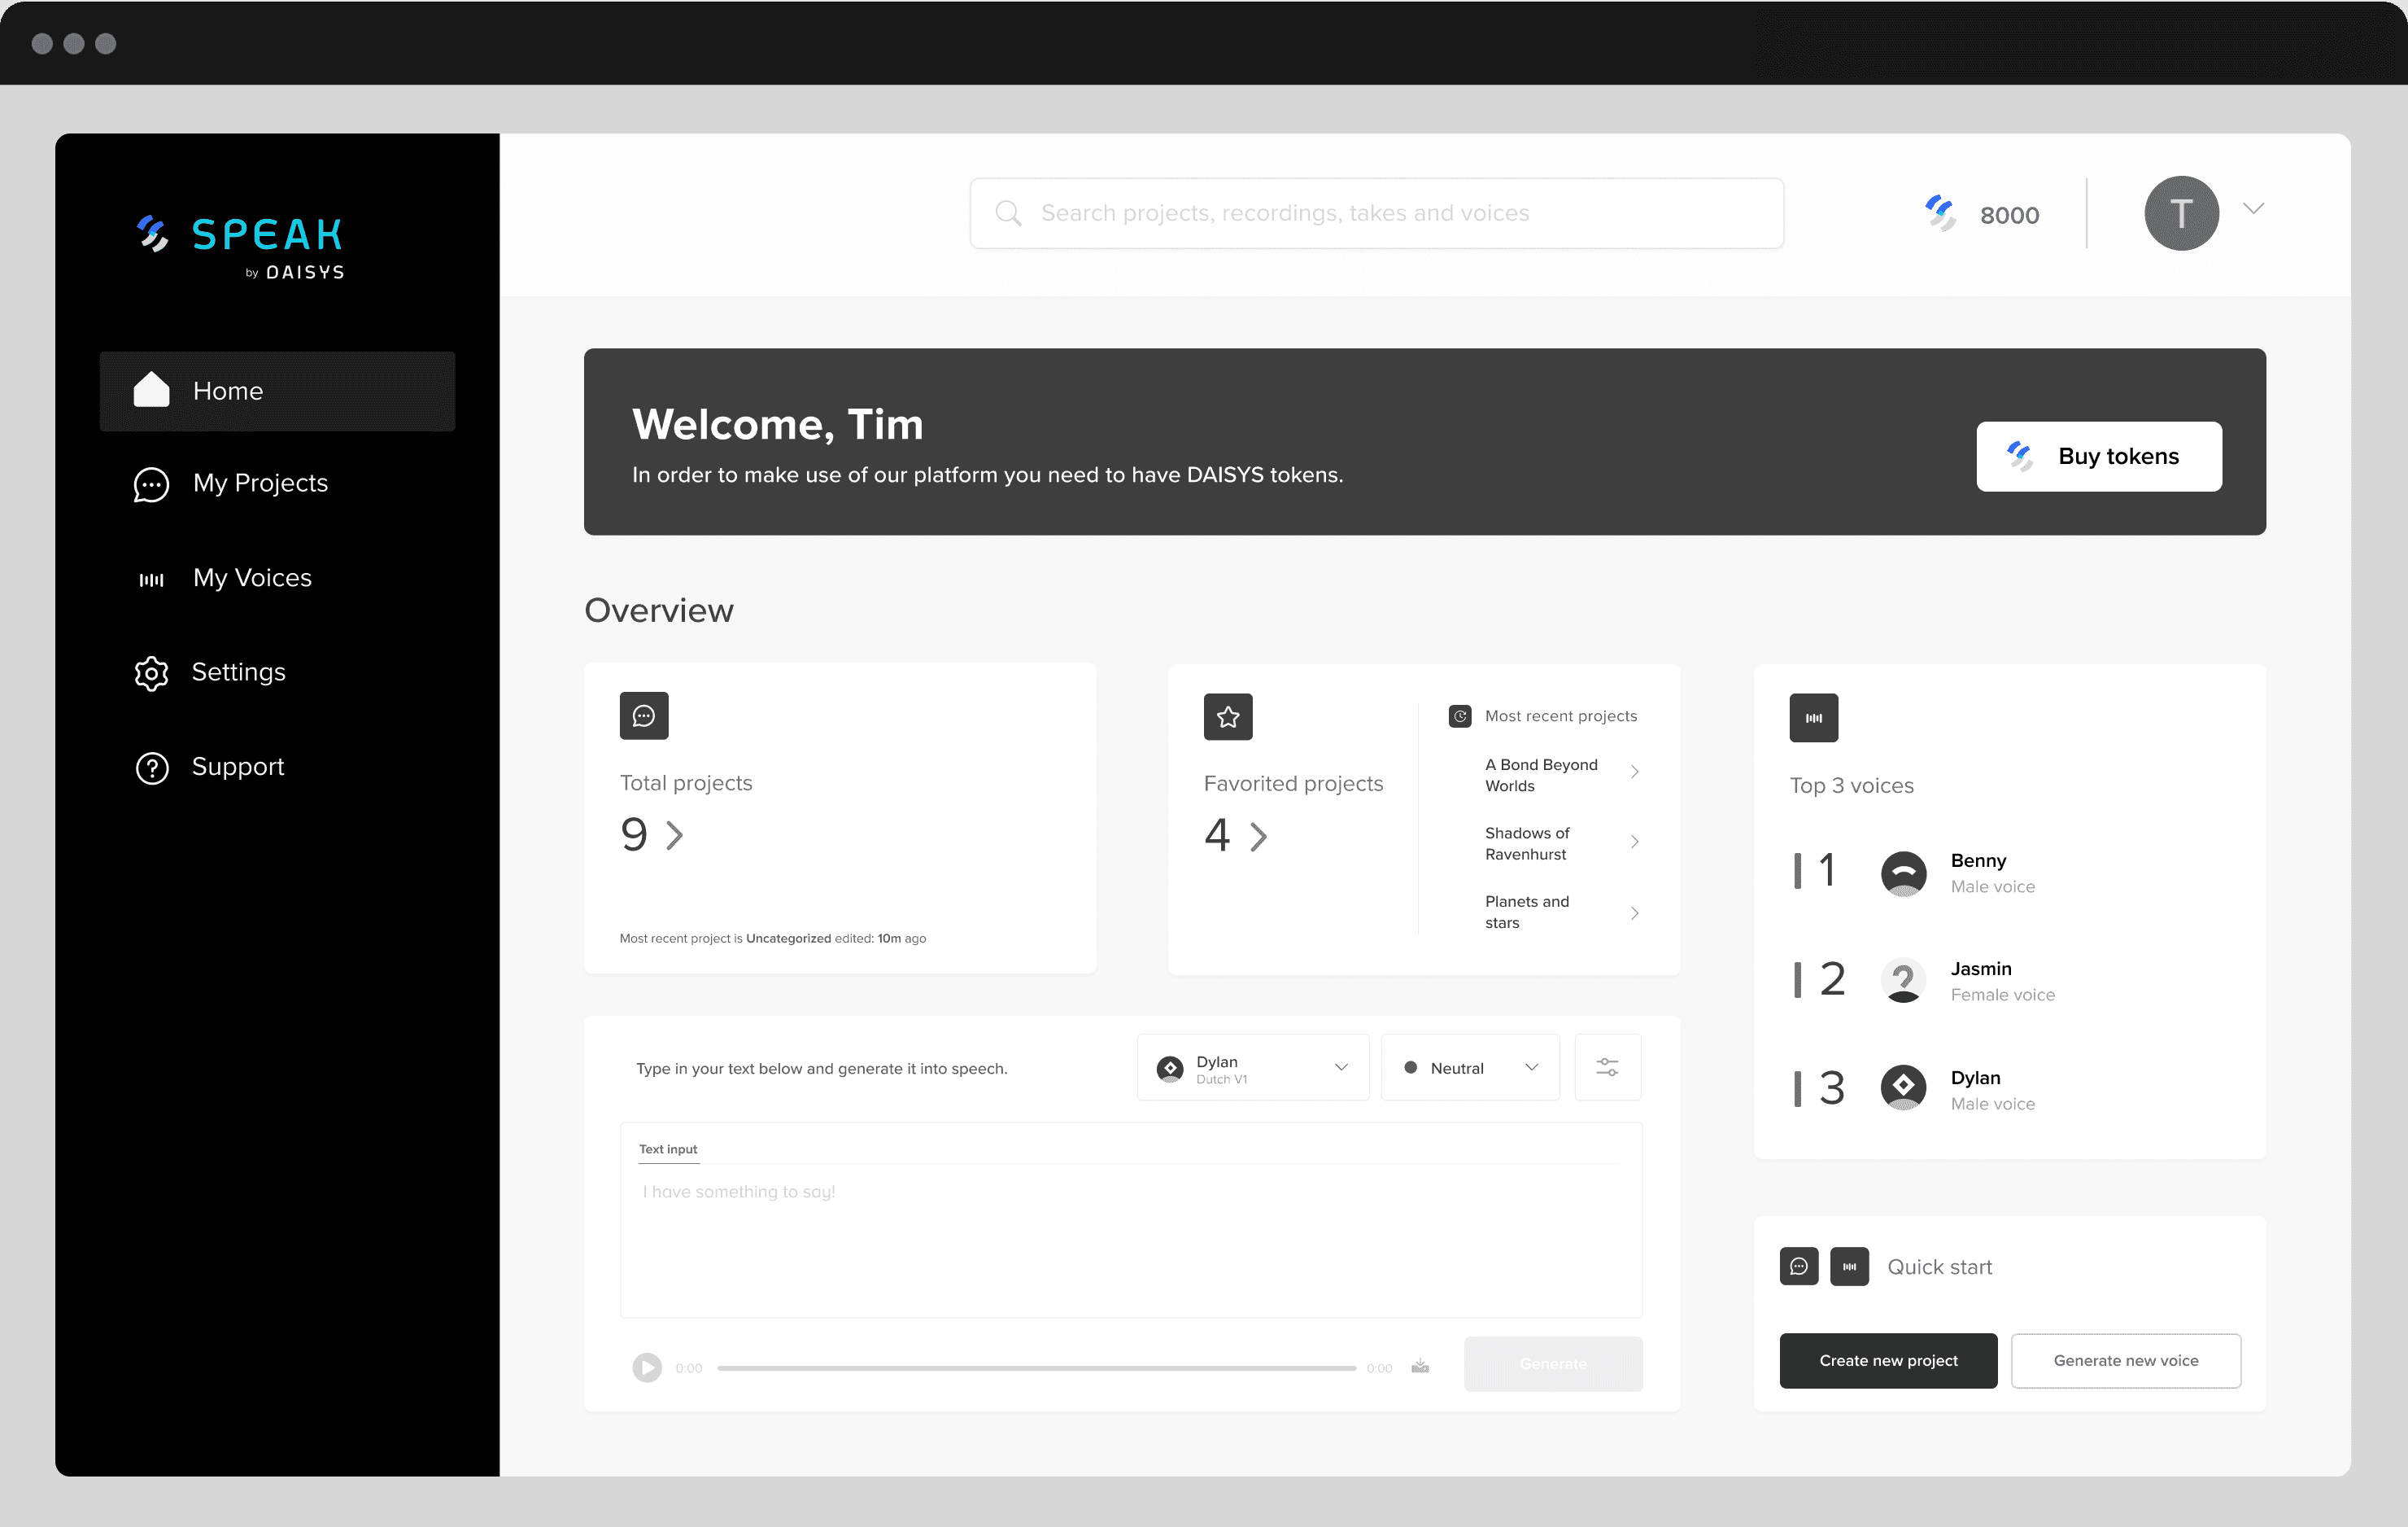Open the Neutral emotion dropdown

[1469, 1068]
